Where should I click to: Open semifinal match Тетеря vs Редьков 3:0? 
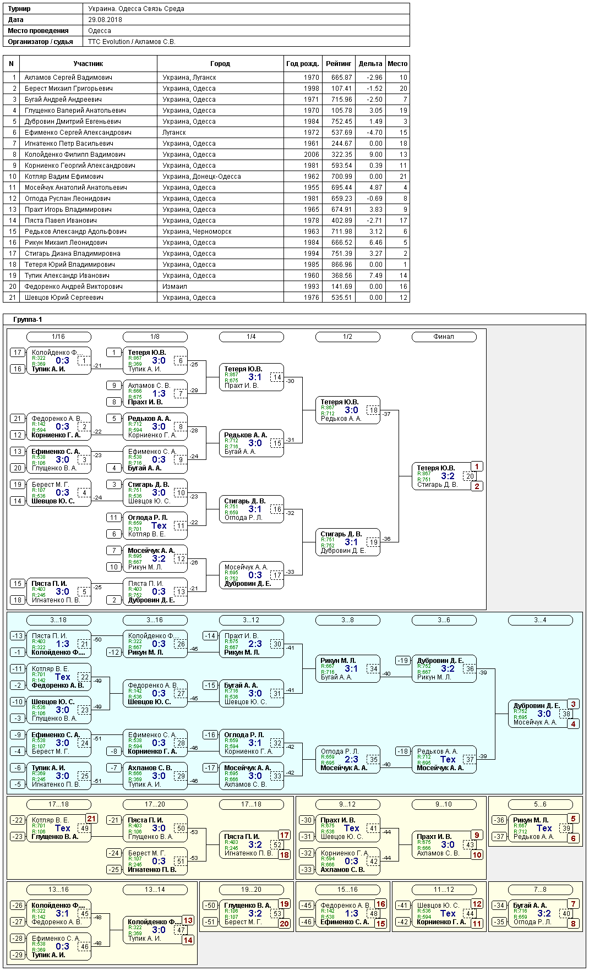[x=347, y=410]
